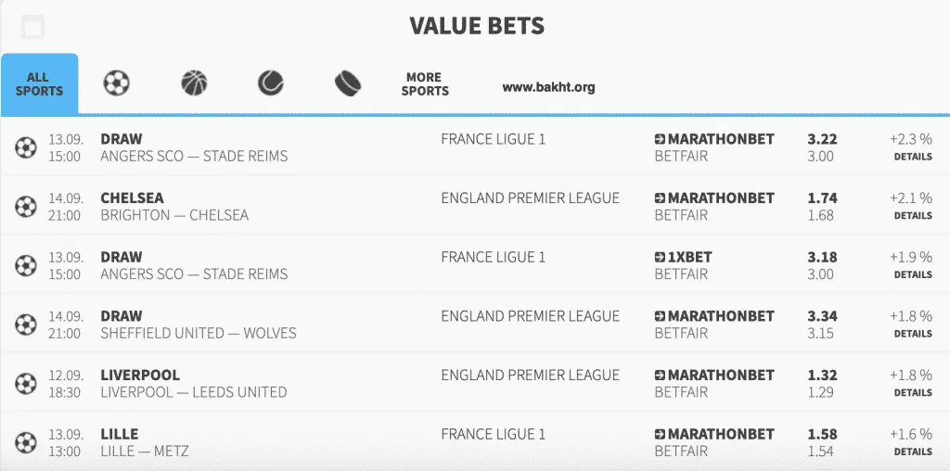The image size is (950, 471).
Task: Open Marathonbet link on the Liverpool row
Action: tap(714, 376)
